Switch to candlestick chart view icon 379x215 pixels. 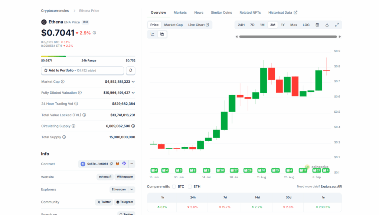tap(162, 34)
